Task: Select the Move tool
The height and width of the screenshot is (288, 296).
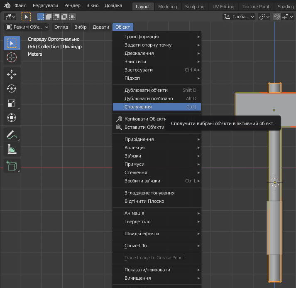Action: click(x=12, y=74)
